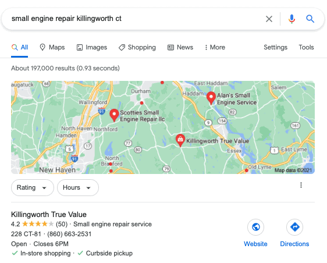Open website via the globe icon
Image resolution: width=327 pixels, height=263 pixels.
(x=255, y=227)
